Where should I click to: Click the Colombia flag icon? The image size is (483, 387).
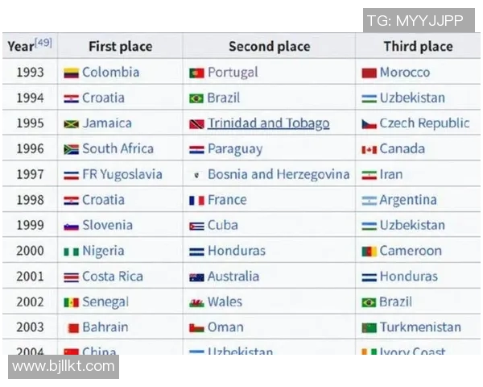[x=71, y=73]
